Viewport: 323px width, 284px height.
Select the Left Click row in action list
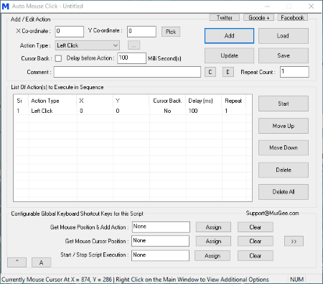133,111
